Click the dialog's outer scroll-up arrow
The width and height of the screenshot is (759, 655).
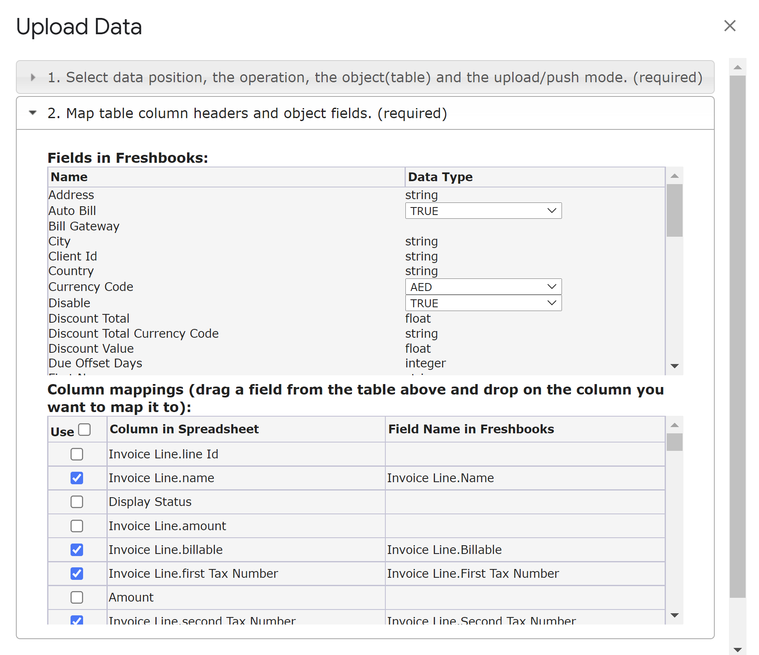(x=738, y=67)
